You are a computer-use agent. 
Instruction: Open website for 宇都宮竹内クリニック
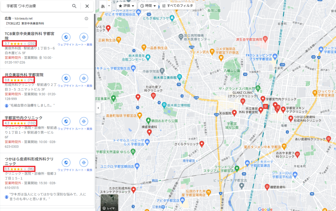[x=66, y=121]
